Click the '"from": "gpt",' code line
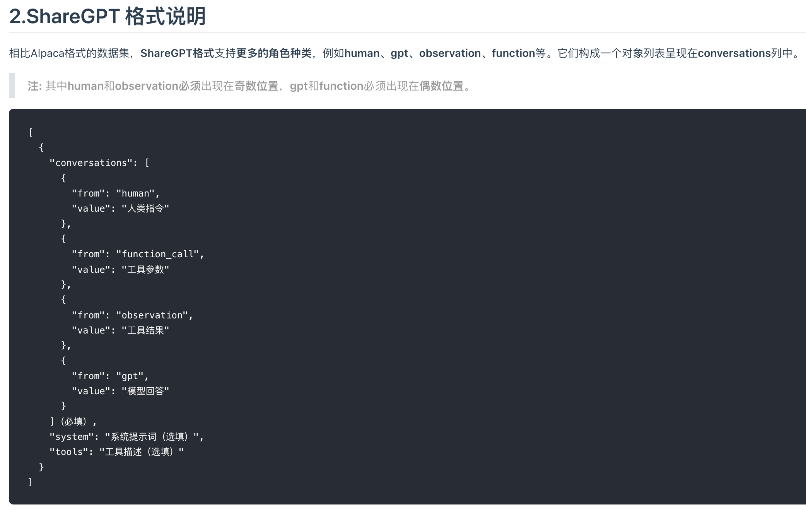This screenshot has height=513, width=806. [110, 376]
